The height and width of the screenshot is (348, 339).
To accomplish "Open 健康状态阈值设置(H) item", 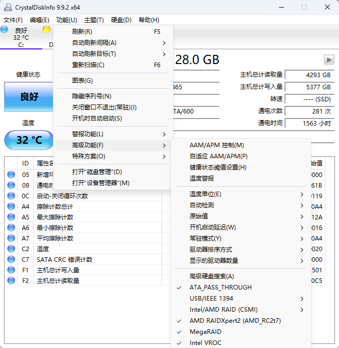I will 241,167.
